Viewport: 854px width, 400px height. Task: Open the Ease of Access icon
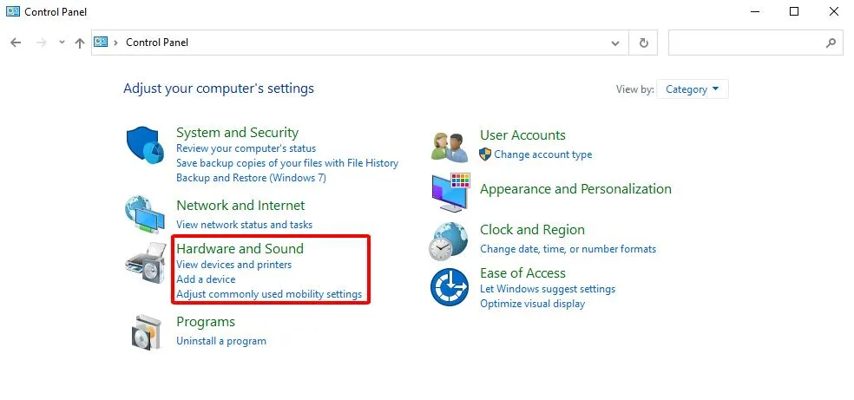pyautogui.click(x=450, y=287)
